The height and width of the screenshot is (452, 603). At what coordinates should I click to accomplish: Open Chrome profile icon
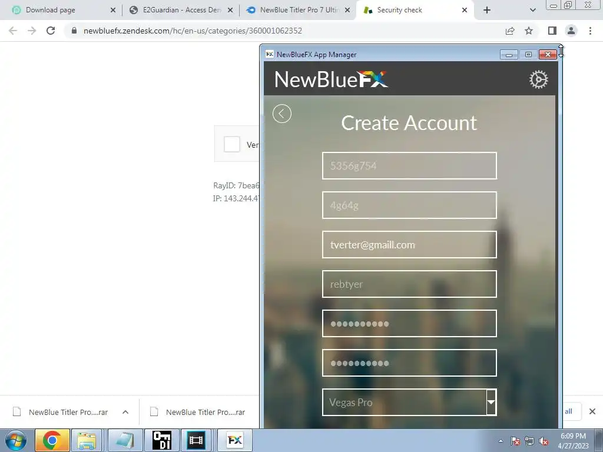(571, 31)
